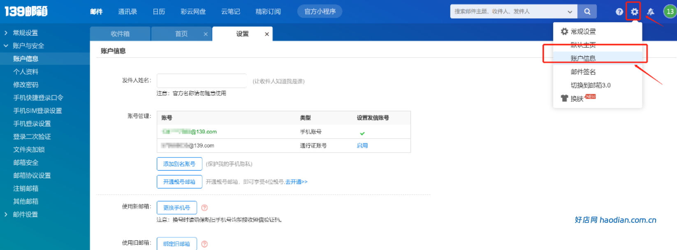The image size is (677, 250).
Task: Select the 设置 tab
Action: 242,34
